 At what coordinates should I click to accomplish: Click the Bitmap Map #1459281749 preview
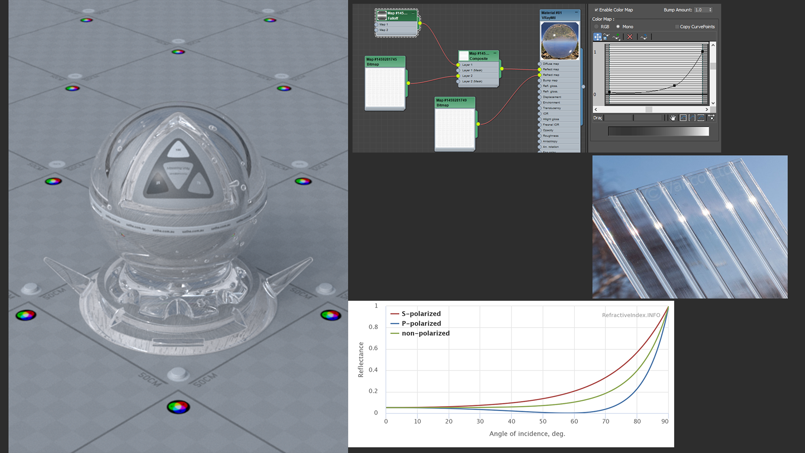[x=455, y=128]
